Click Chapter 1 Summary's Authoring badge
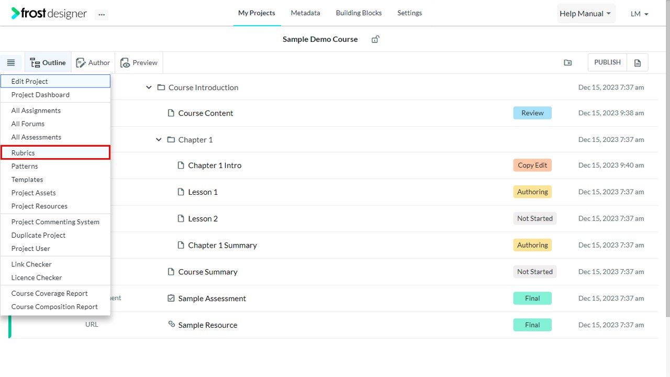The width and height of the screenshot is (670, 377). click(532, 245)
